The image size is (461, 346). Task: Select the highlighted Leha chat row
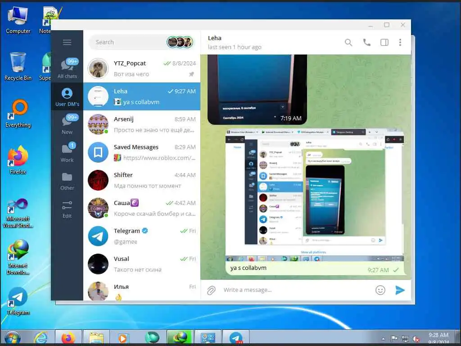142,96
